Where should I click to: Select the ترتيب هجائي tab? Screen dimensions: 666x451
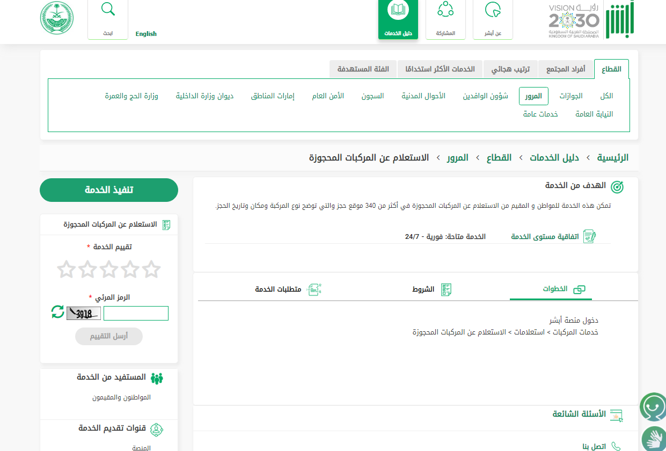(510, 69)
